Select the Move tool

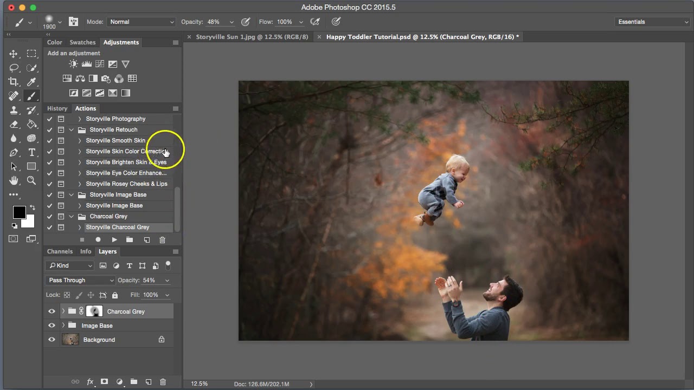pyautogui.click(x=14, y=54)
